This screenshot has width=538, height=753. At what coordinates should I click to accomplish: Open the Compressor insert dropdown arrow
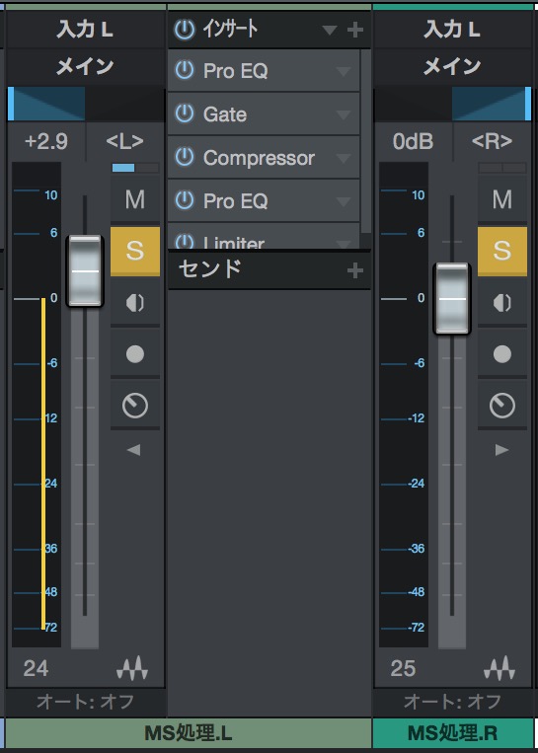click(x=343, y=158)
